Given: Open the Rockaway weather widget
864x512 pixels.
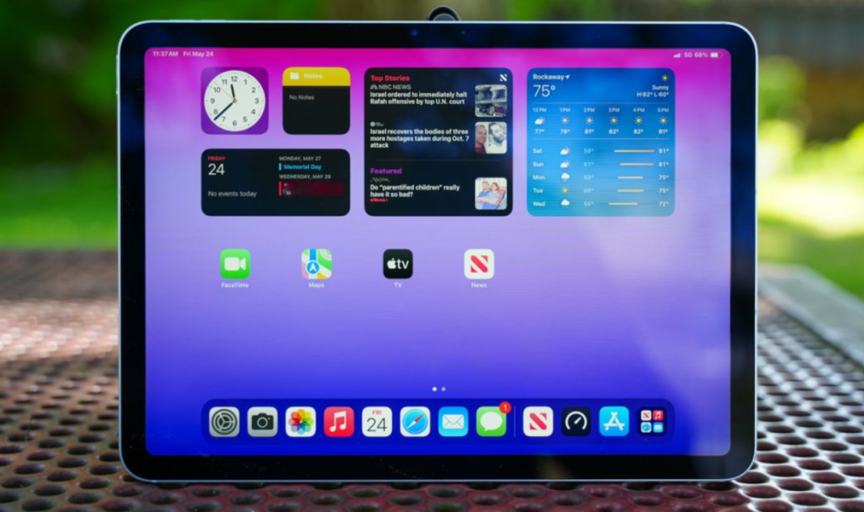Looking at the screenshot, I should (x=600, y=142).
